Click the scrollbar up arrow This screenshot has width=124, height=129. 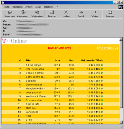coord(121,39)
